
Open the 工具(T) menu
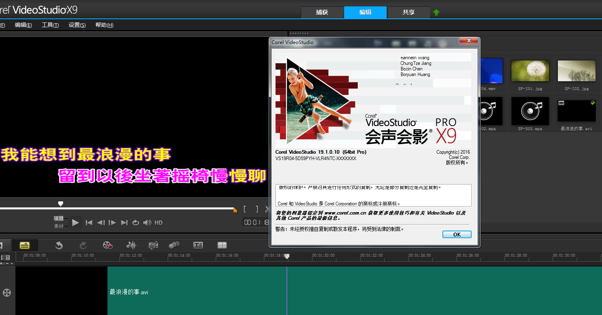point(50,25)
